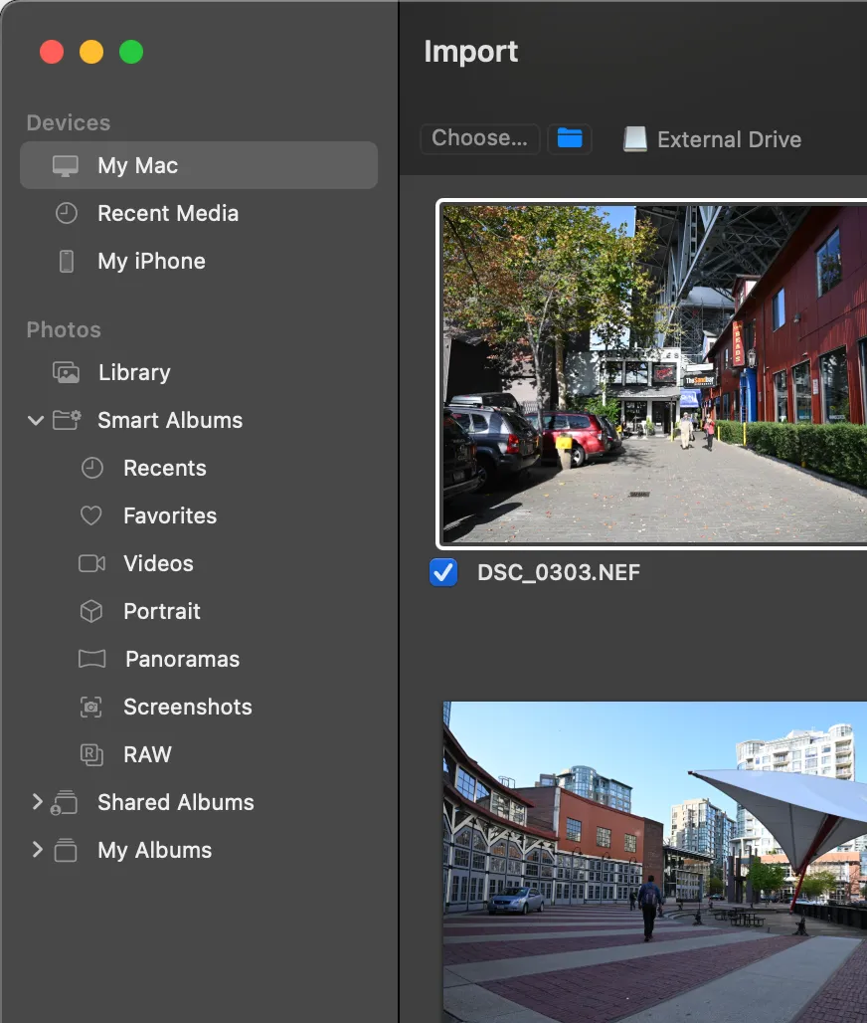Select the DSC_0303.NEF street photo thumbnail

653,373
